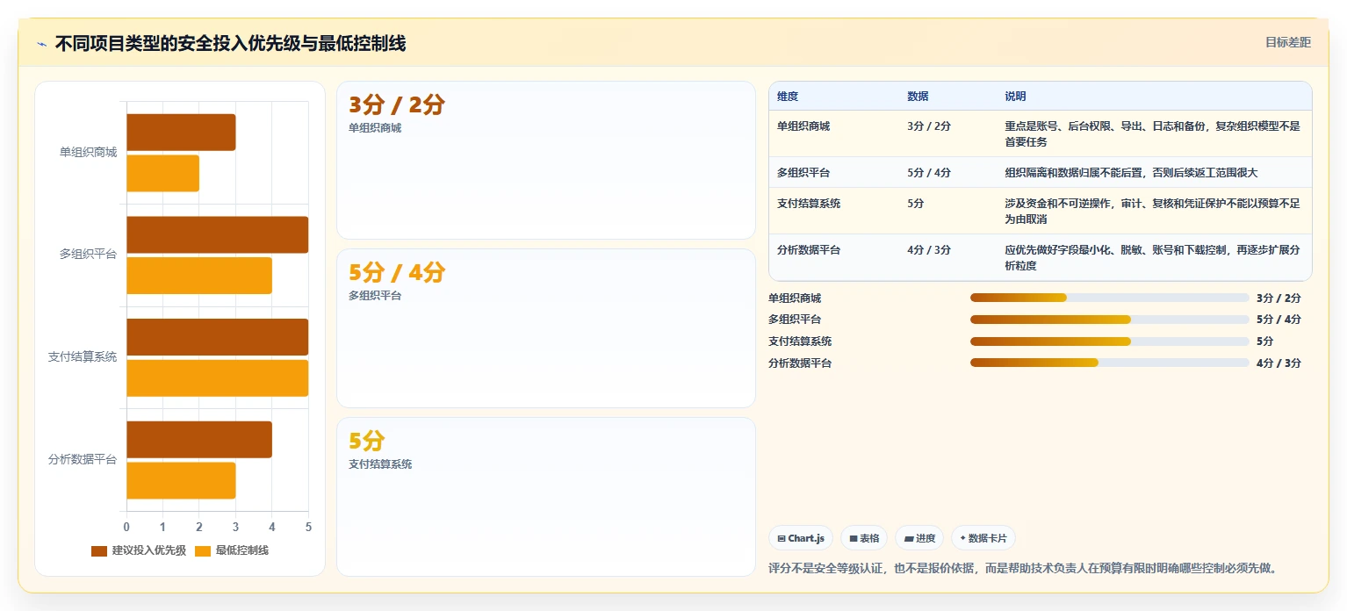Click the 支付结算系统 progress bar

[1109, 341]
